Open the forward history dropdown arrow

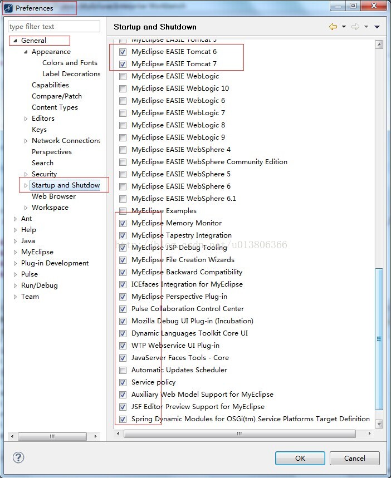pos(366,27)
